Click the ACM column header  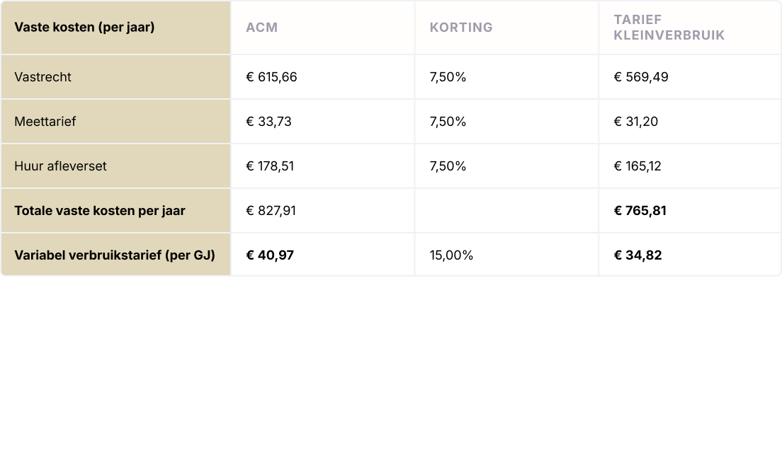261,28
